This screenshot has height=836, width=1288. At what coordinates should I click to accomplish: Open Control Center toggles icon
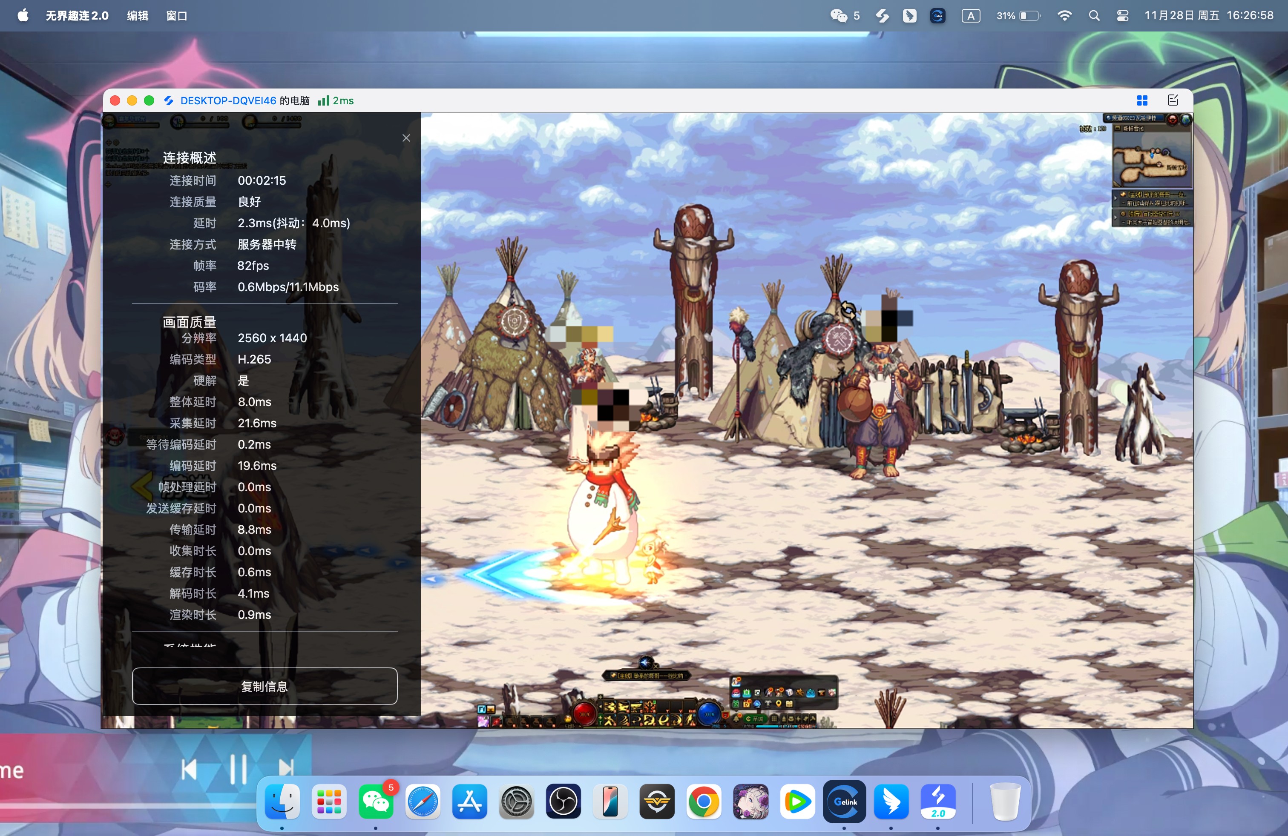(x=1122, y=16)
